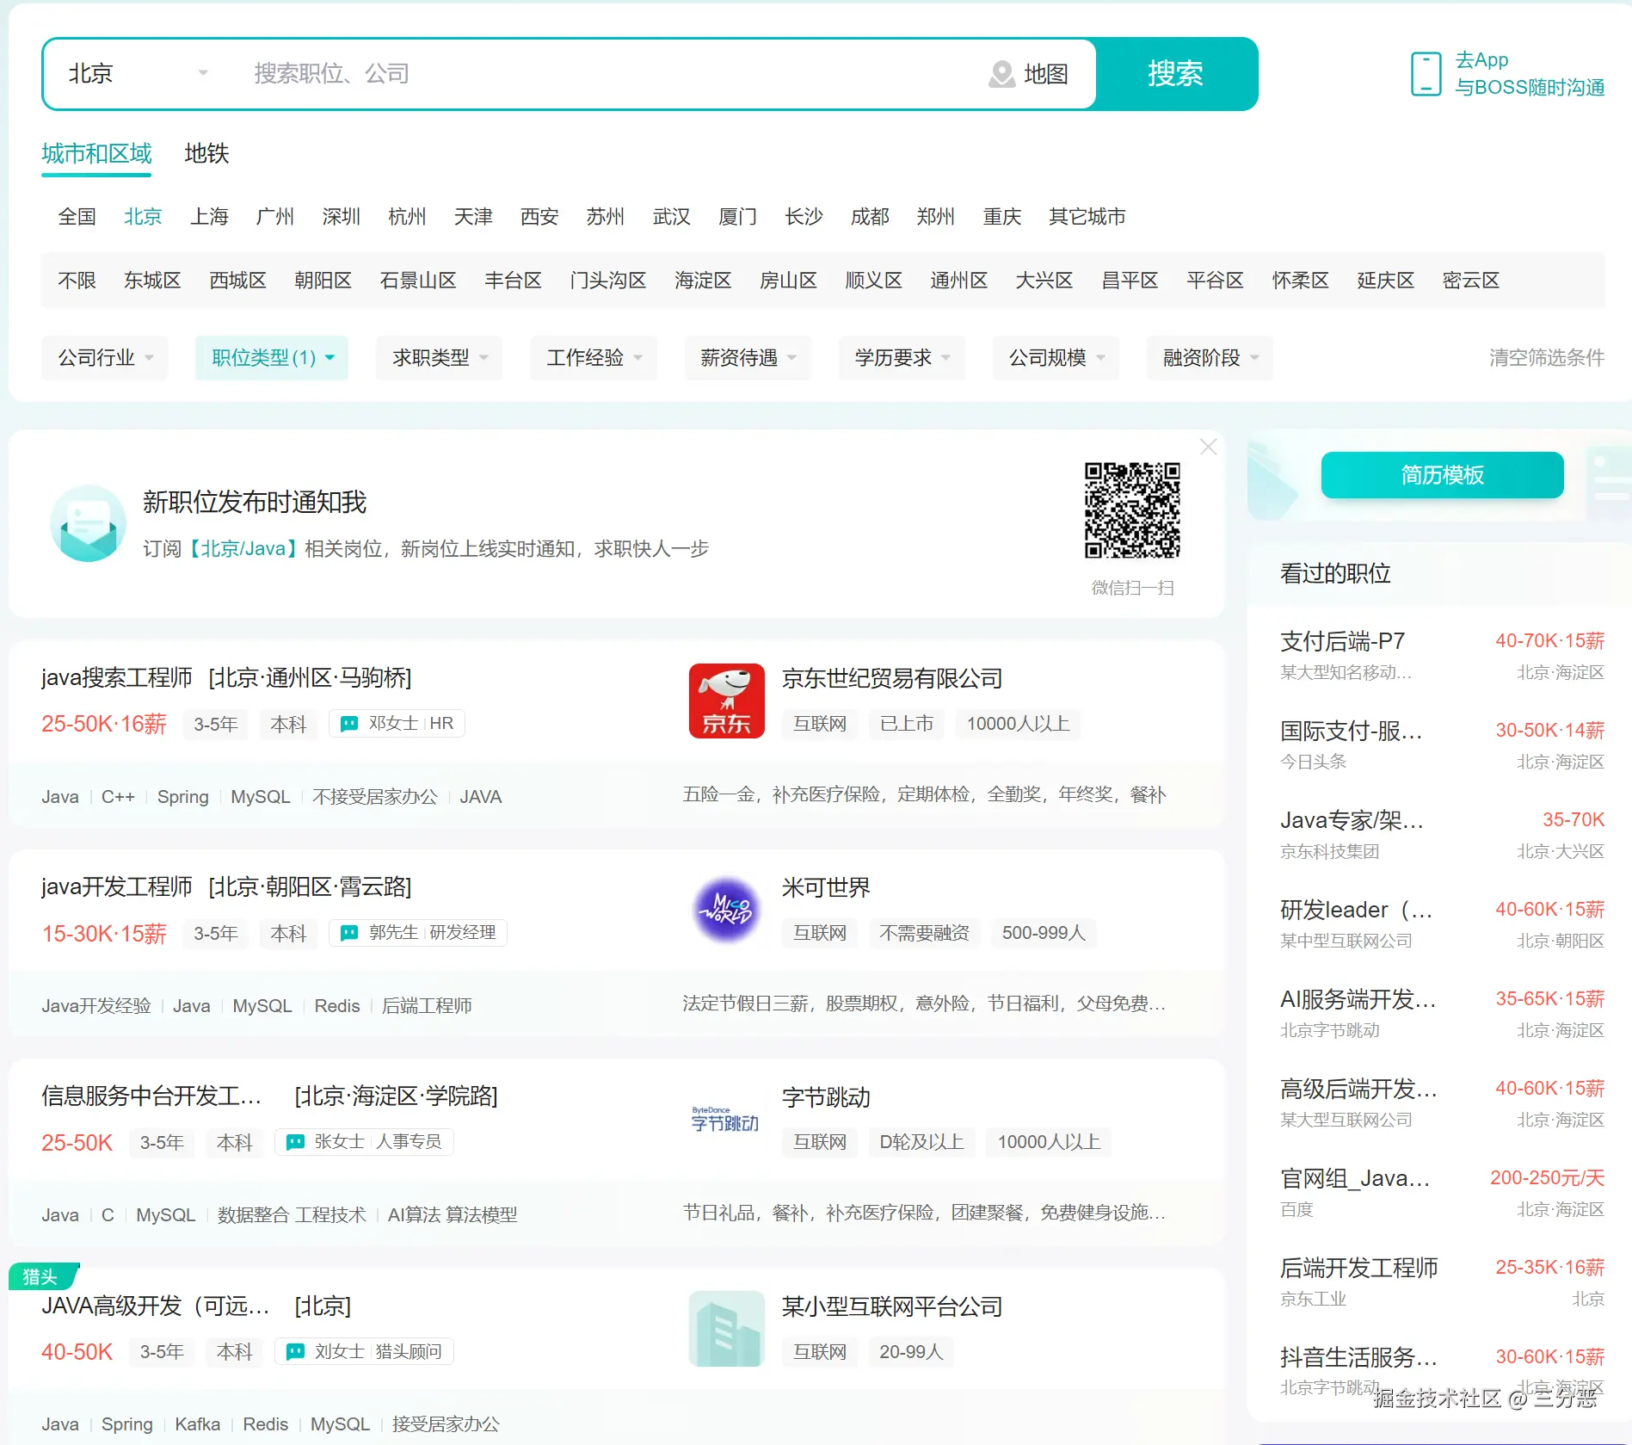Image resolution: width=1632 pixels, height=1445 pixels.
Task: Open the java开发工程师 job listing
Action: (x=117, y=886)
